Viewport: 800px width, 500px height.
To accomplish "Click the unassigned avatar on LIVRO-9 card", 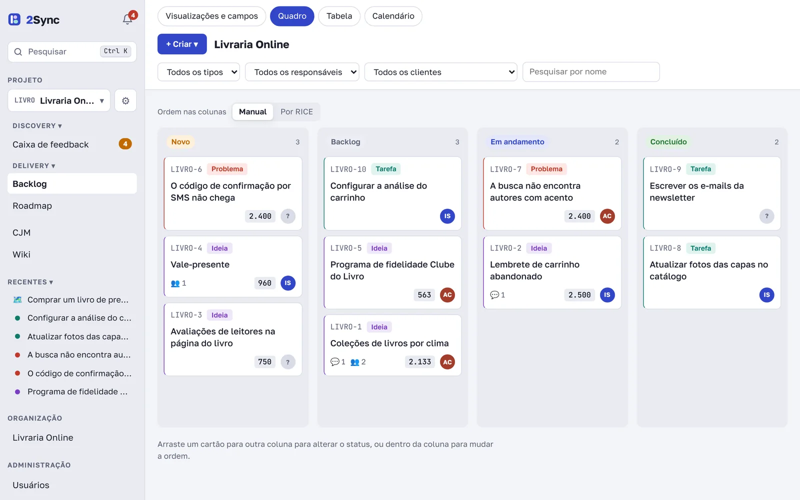I will pos(766,216).
